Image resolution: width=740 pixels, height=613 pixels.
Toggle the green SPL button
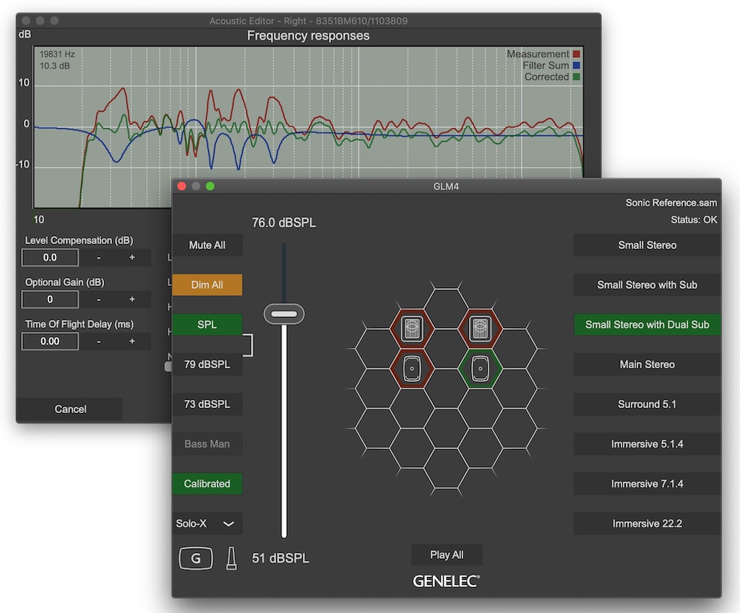[x=207, y=325]
